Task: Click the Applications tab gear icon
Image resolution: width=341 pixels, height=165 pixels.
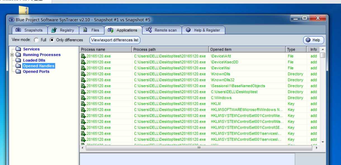Action: (110, 30)
